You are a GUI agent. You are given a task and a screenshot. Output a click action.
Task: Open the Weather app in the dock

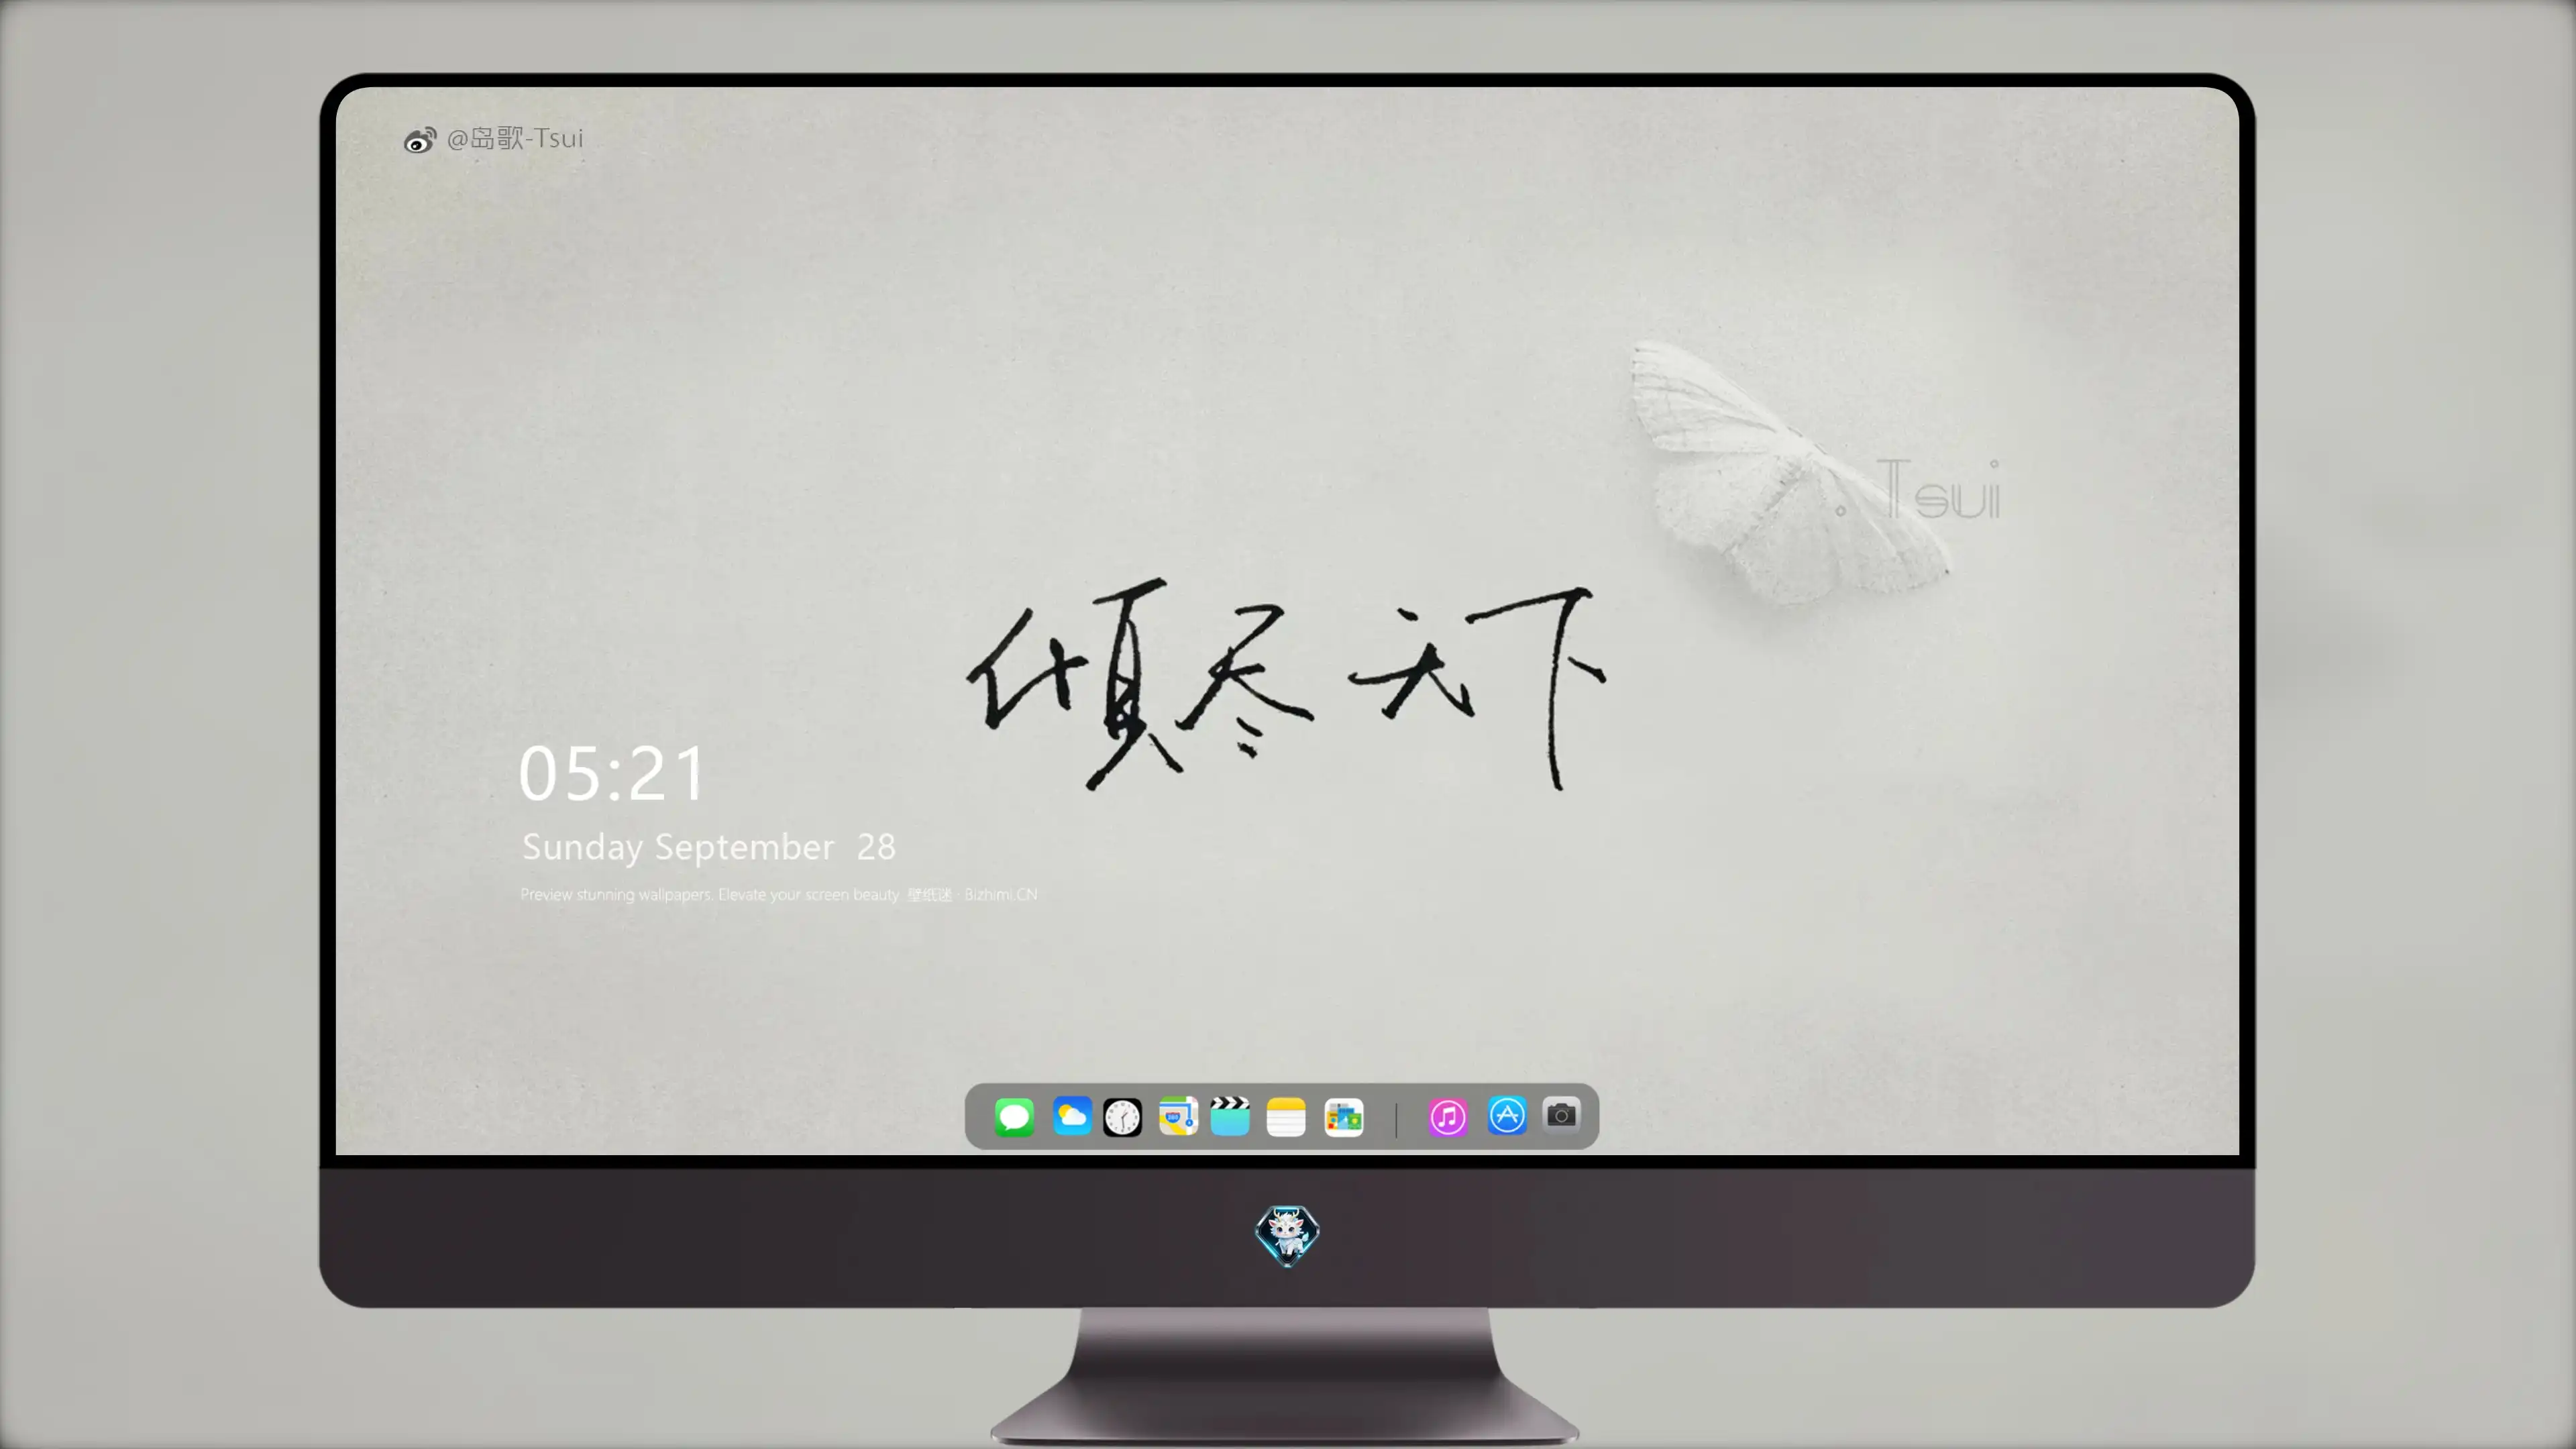click(x=1072, y=1117)
